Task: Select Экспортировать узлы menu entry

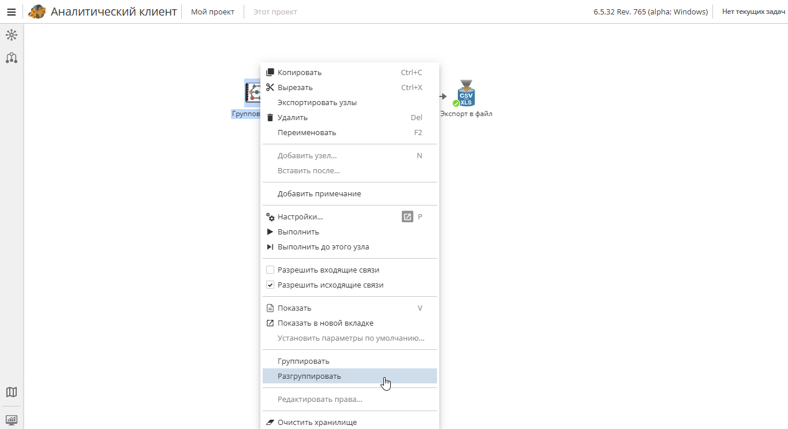Action: tap(350, 102)
